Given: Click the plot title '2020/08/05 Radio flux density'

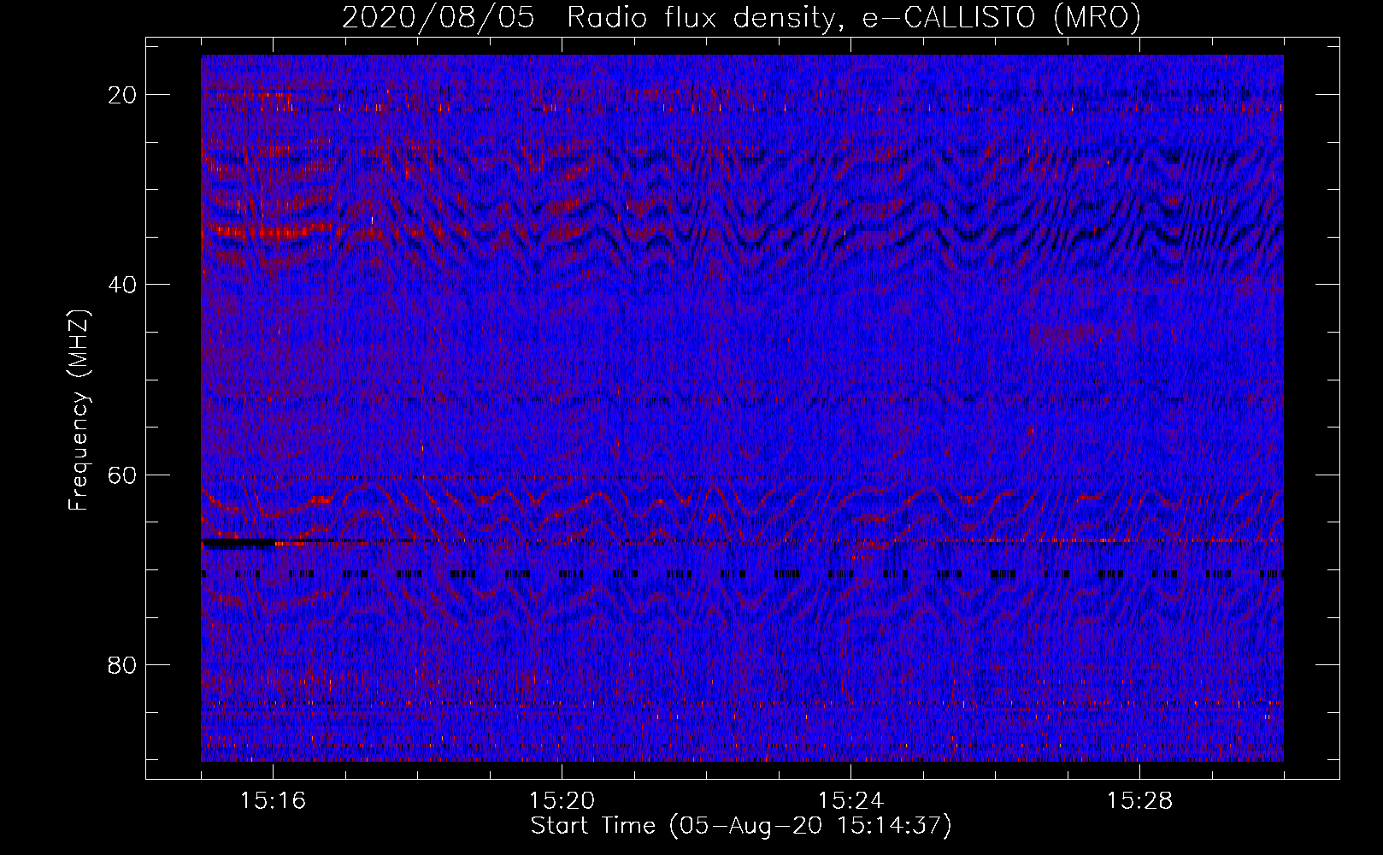Looking at the screenshot, I should coord(741,17).
